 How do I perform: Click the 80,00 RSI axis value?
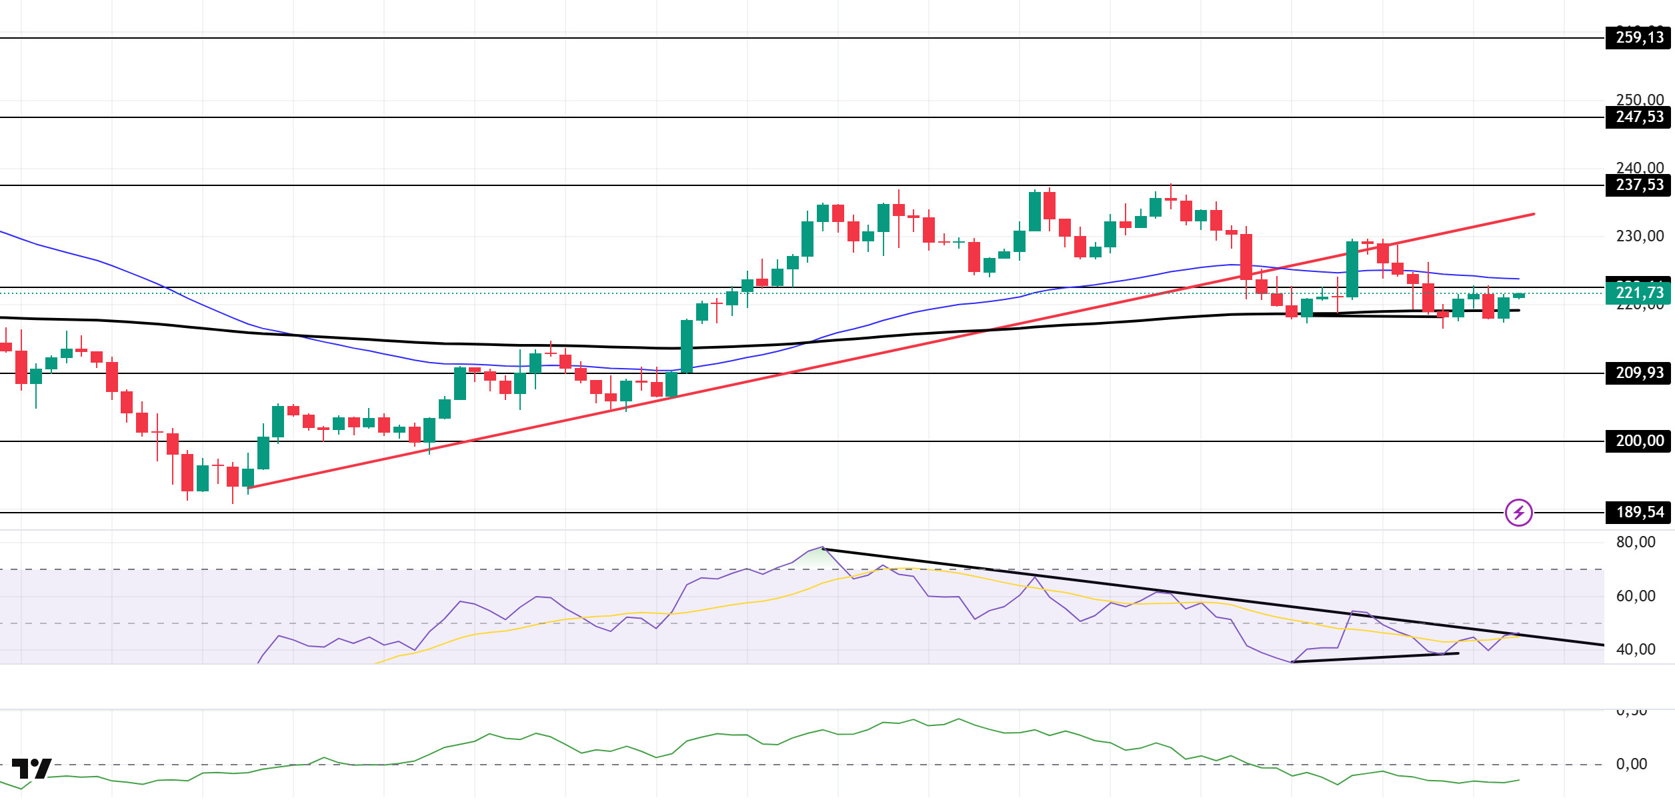tap(1635, 542)
